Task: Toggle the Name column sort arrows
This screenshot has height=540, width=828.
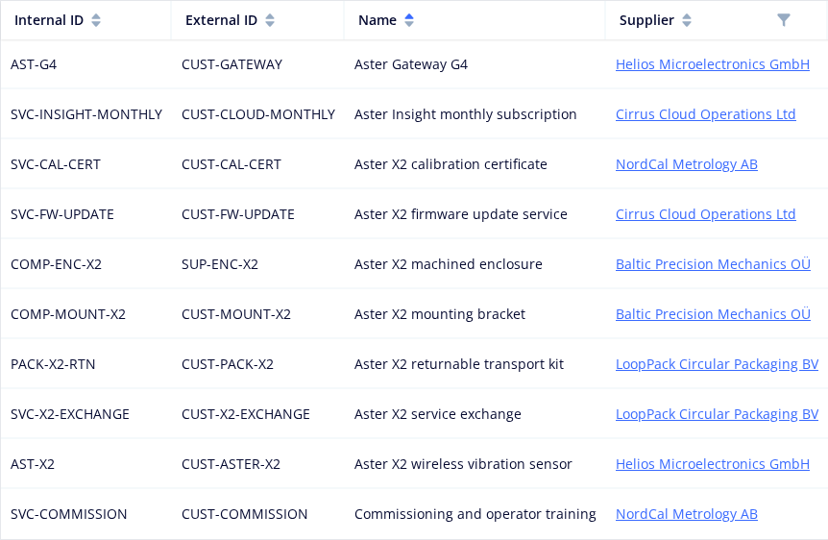Action: 409,20
